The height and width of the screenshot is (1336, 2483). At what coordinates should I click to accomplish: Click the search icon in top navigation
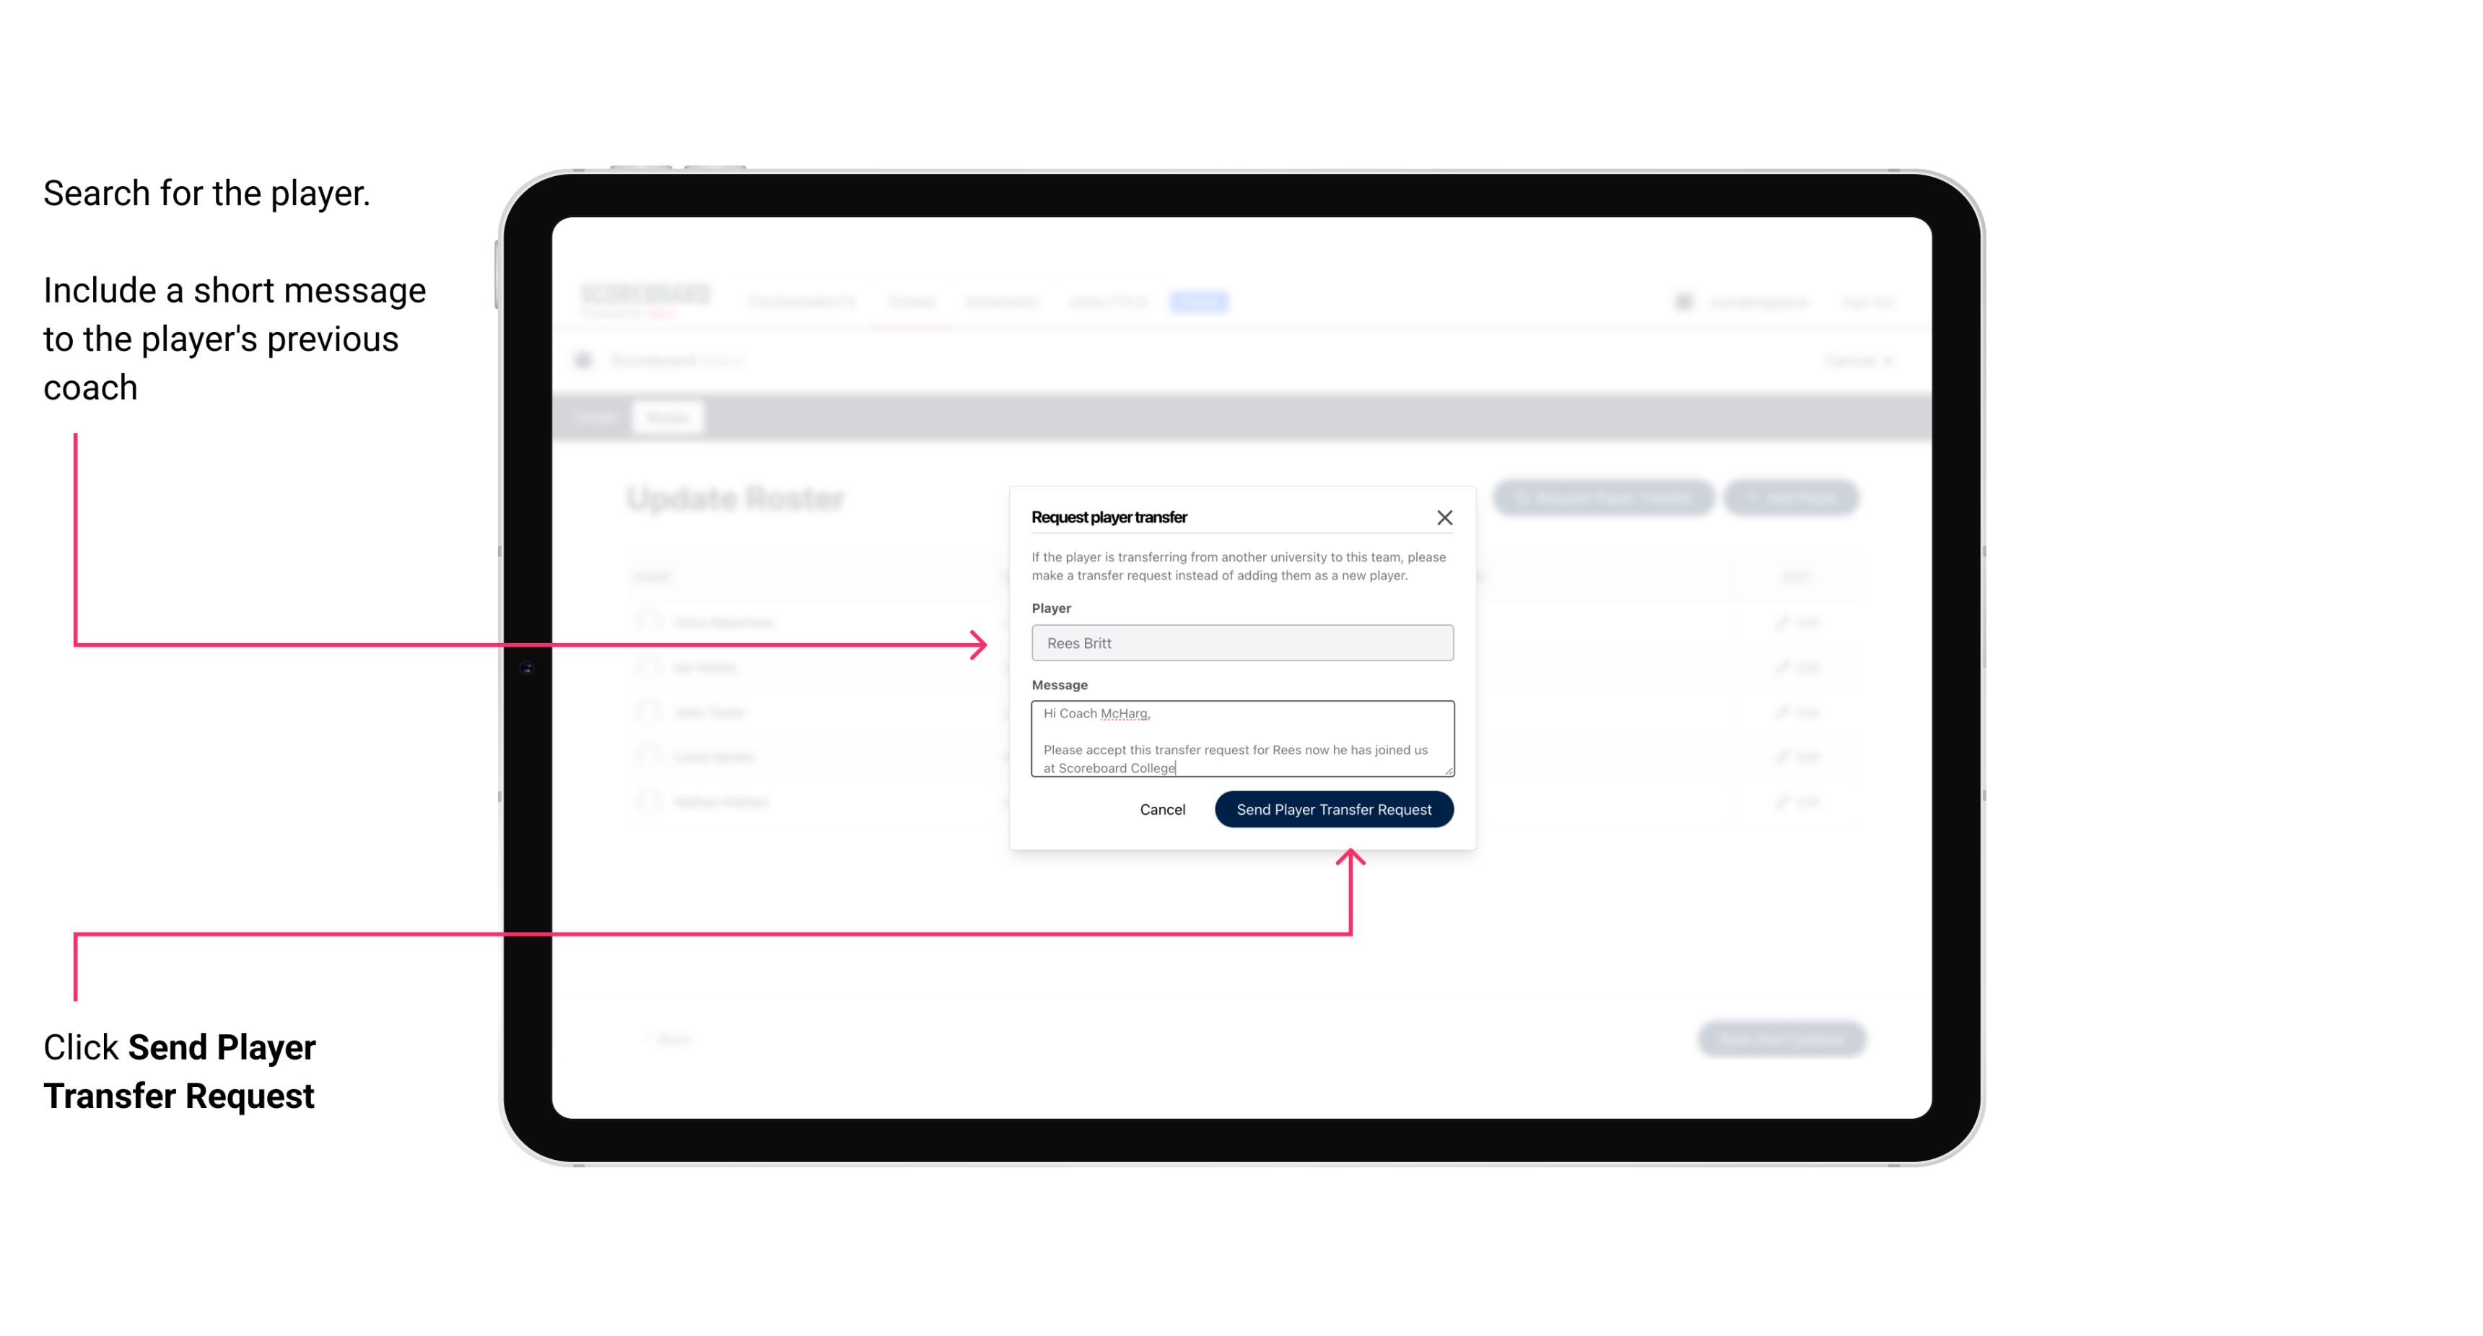1682,301
